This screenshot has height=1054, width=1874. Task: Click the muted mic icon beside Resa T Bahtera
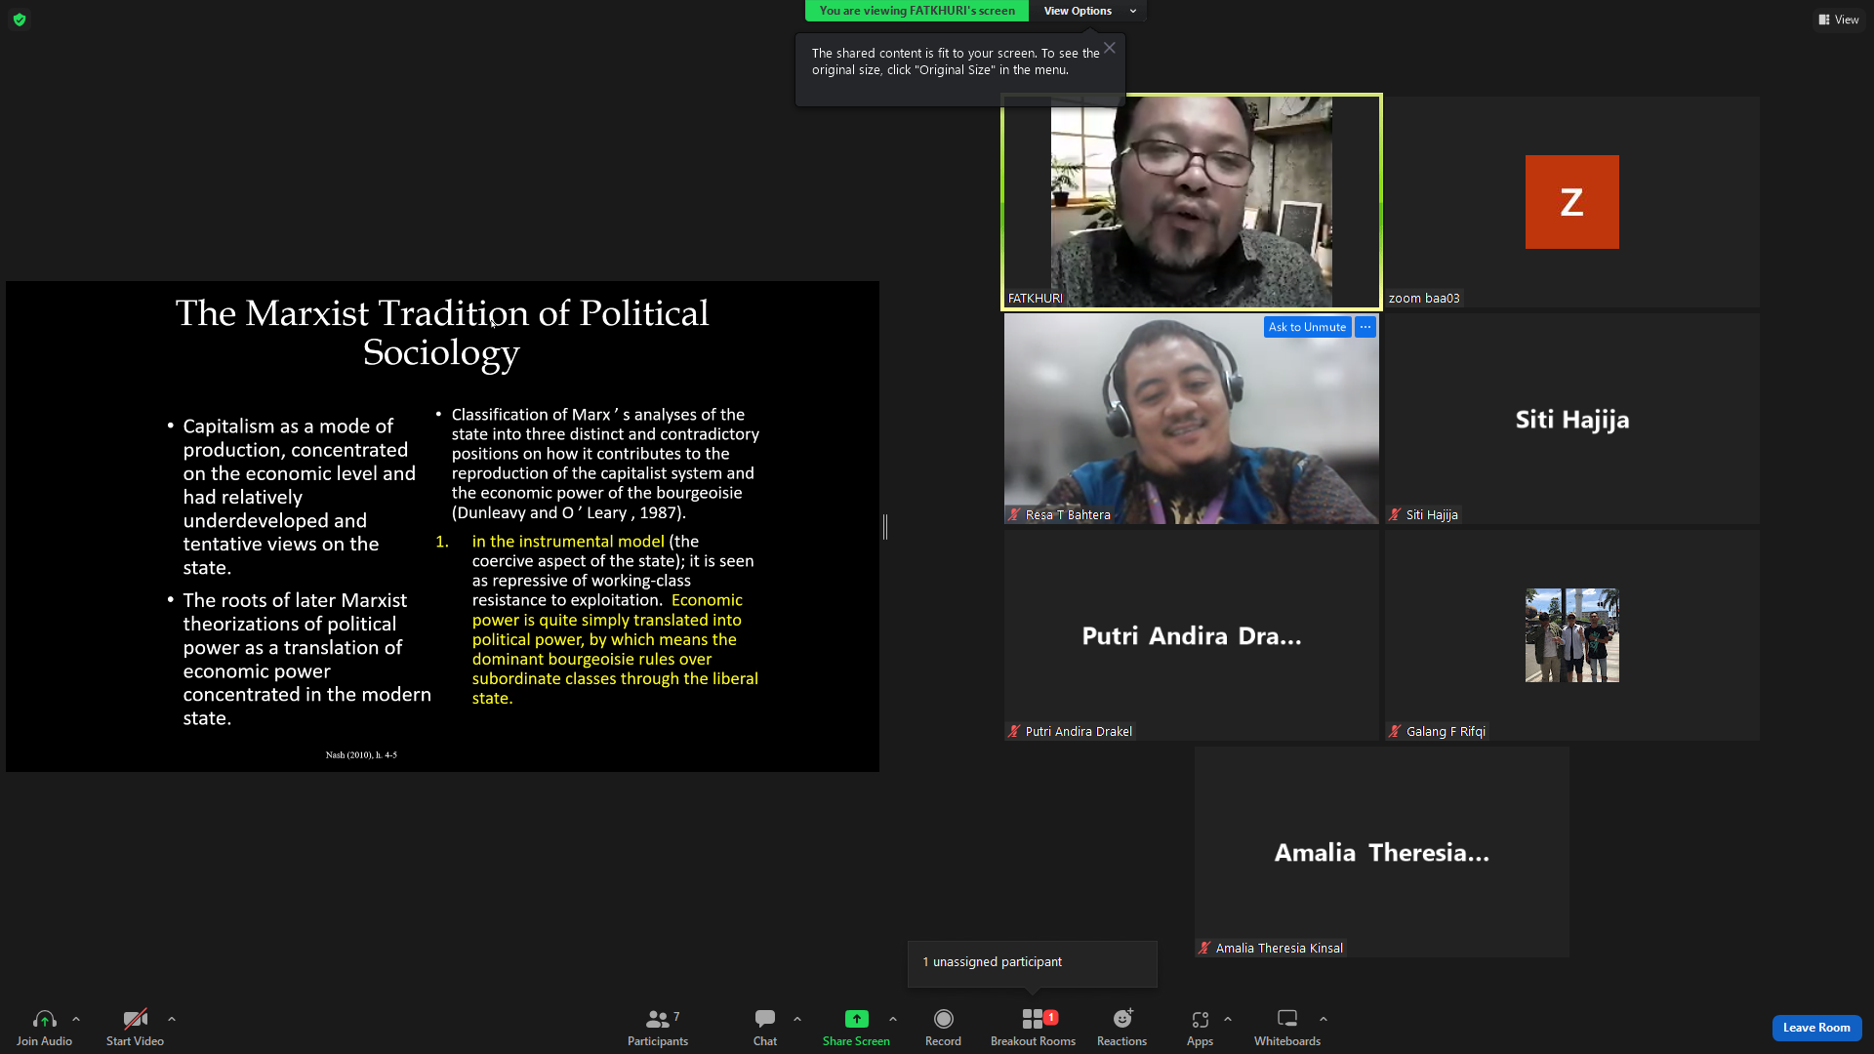point(1014,514)
